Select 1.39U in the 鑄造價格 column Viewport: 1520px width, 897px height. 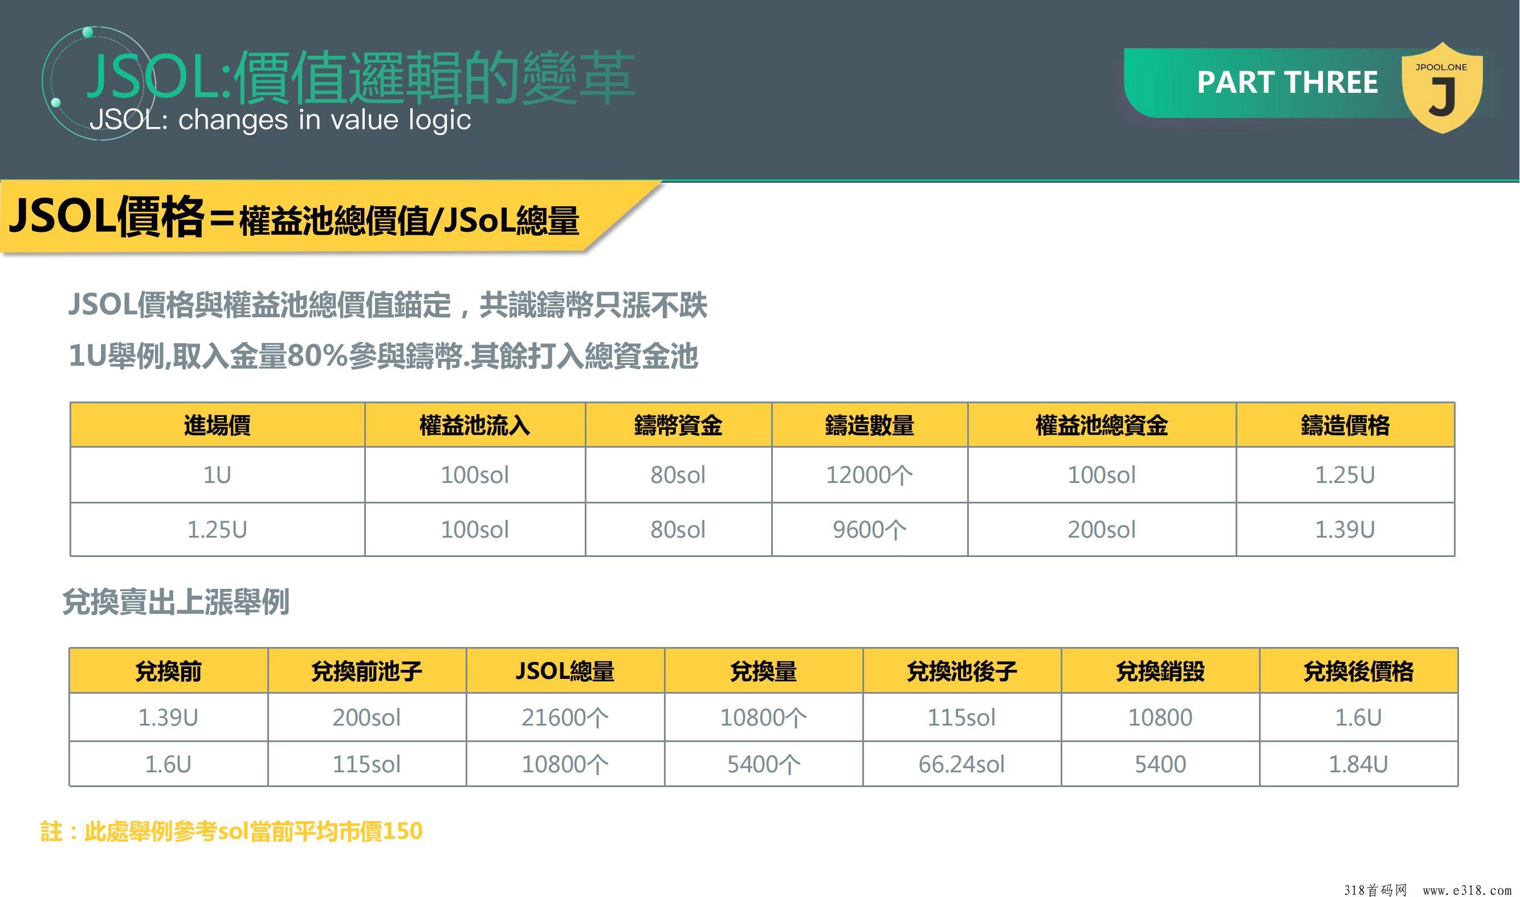tap(1345, 530)
